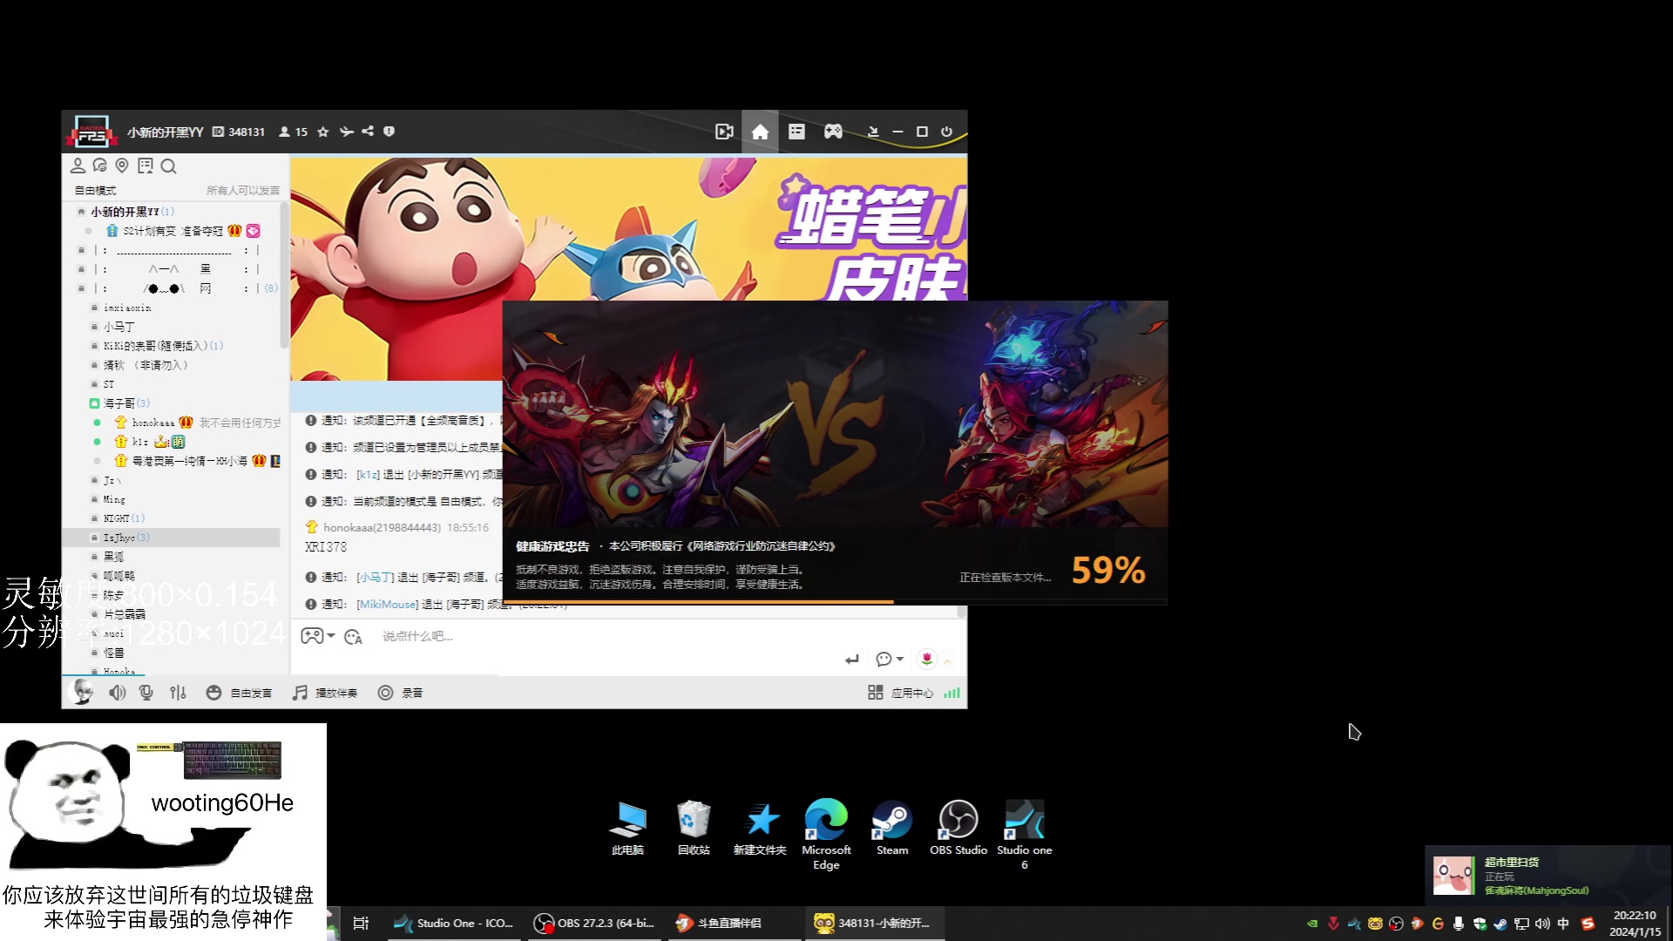
Task: Mute the microphone in YY bottom bar
Action: pyautogui.click(x=146, y=693)
